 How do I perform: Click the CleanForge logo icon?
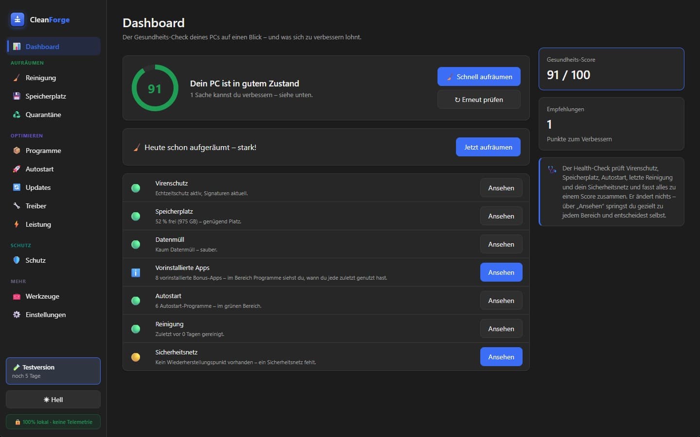point(17,19)
